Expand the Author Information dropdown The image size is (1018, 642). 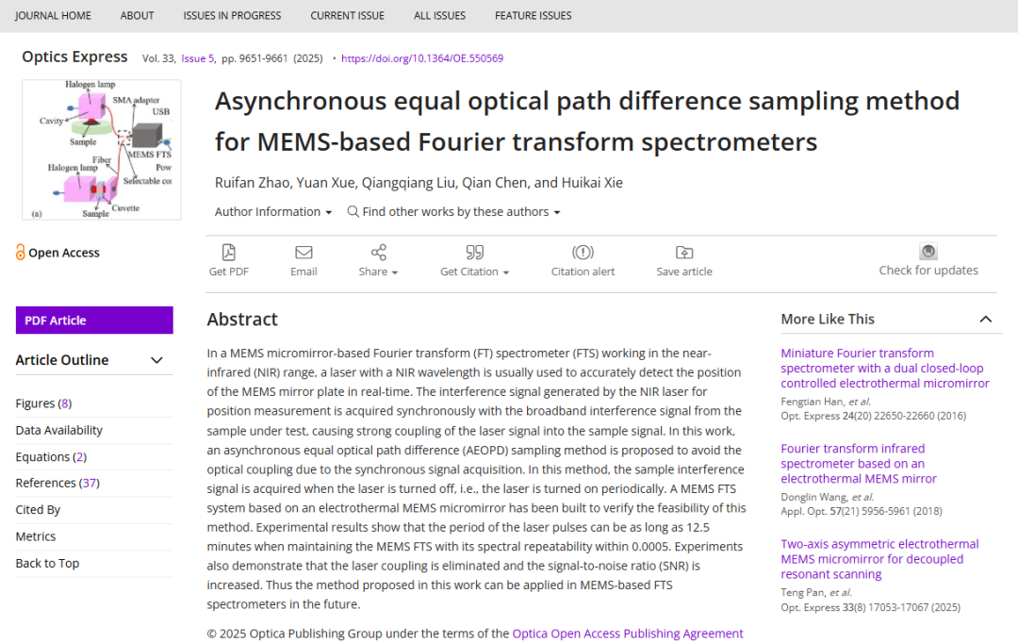(x=272, y=211)
